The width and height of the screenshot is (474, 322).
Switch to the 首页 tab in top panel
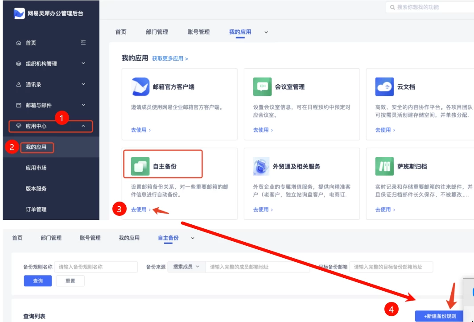point(121,32)
